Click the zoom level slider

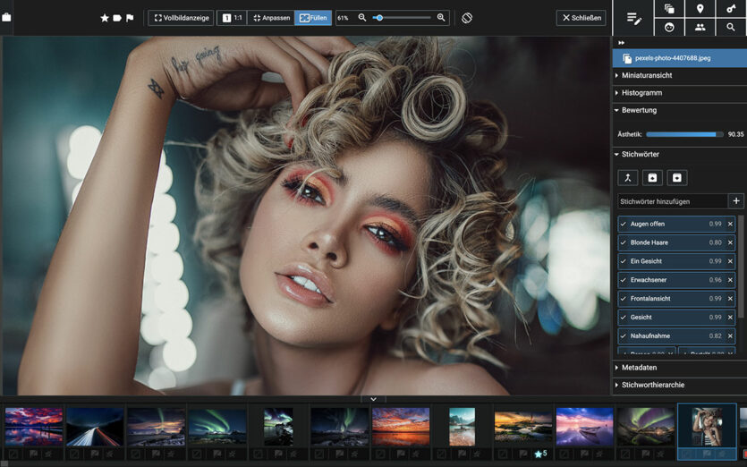(403, 18)
